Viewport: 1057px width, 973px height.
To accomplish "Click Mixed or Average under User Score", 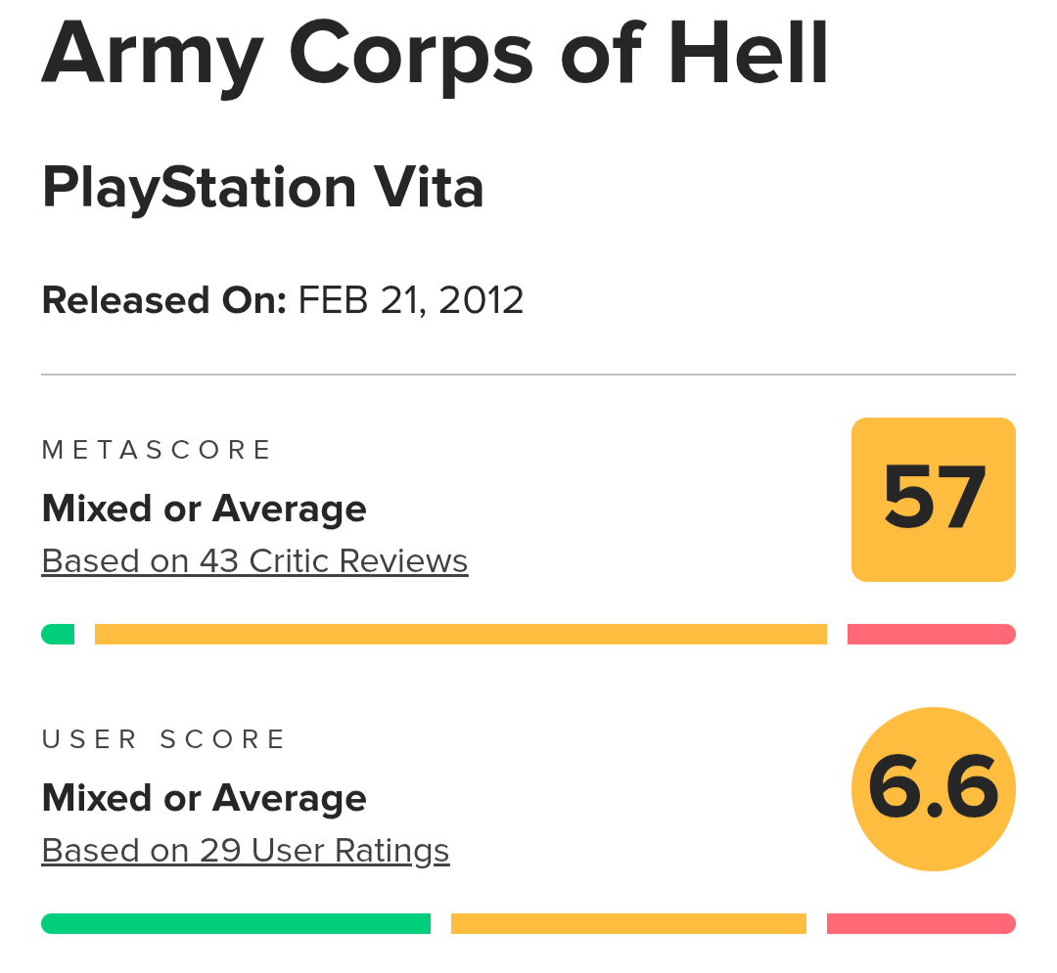I will 204,798.
